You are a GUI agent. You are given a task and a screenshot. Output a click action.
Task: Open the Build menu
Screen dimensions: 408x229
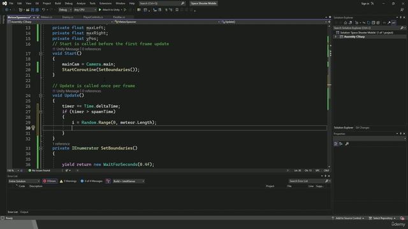coord(58,3)
